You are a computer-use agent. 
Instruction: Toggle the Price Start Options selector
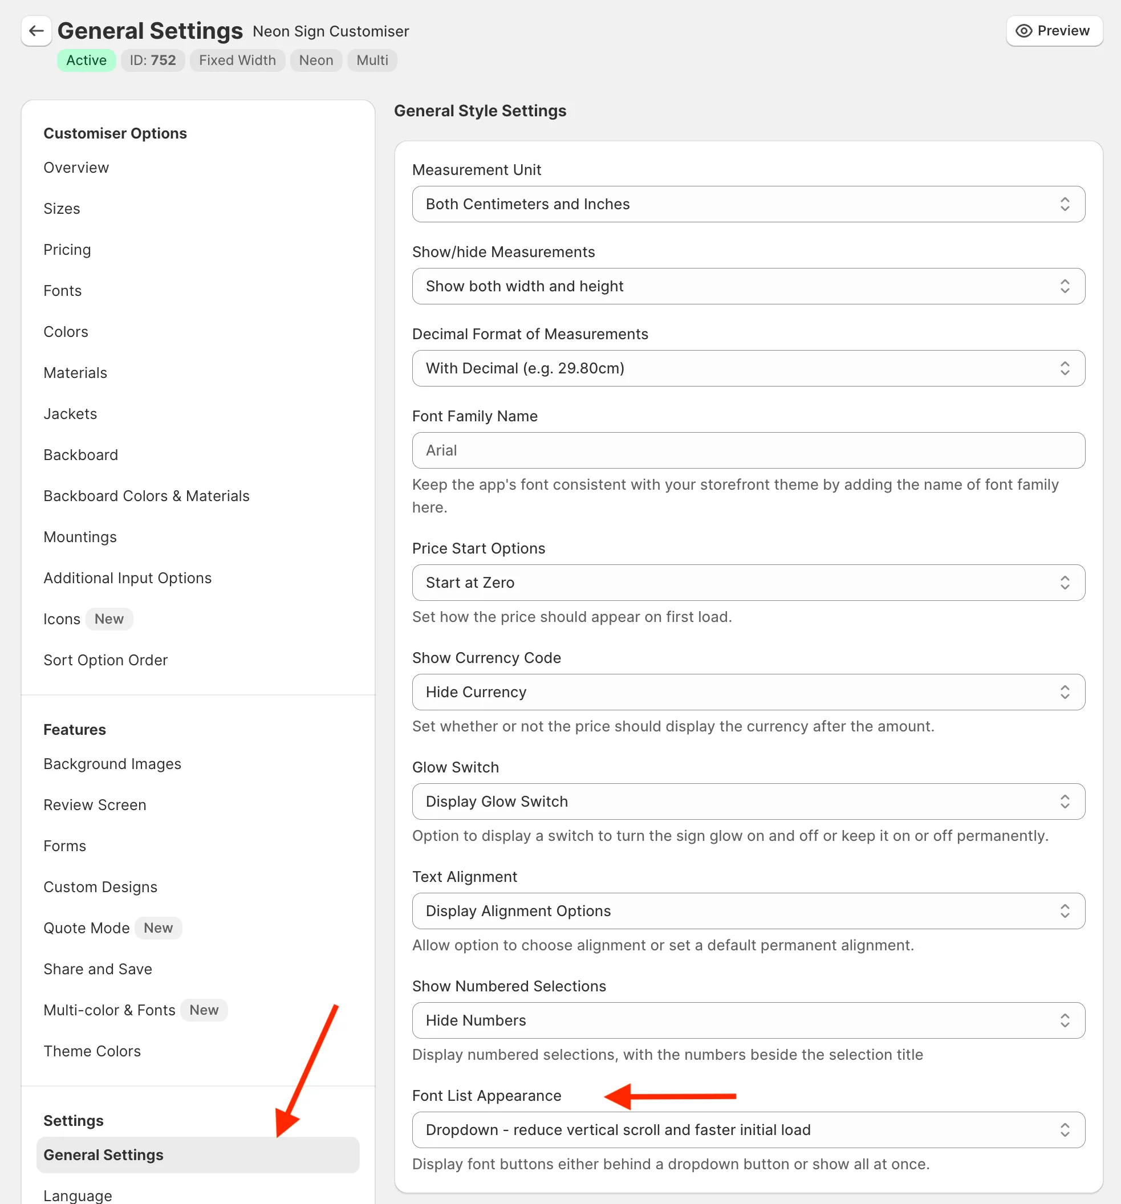(749, 583)
